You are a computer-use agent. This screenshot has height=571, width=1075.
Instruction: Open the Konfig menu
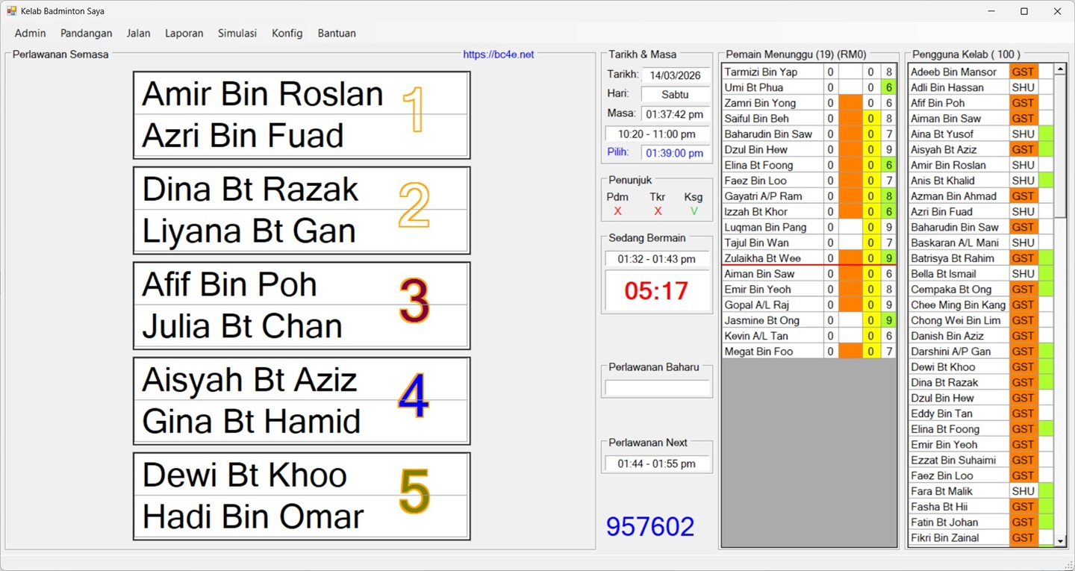click(287, 33)
